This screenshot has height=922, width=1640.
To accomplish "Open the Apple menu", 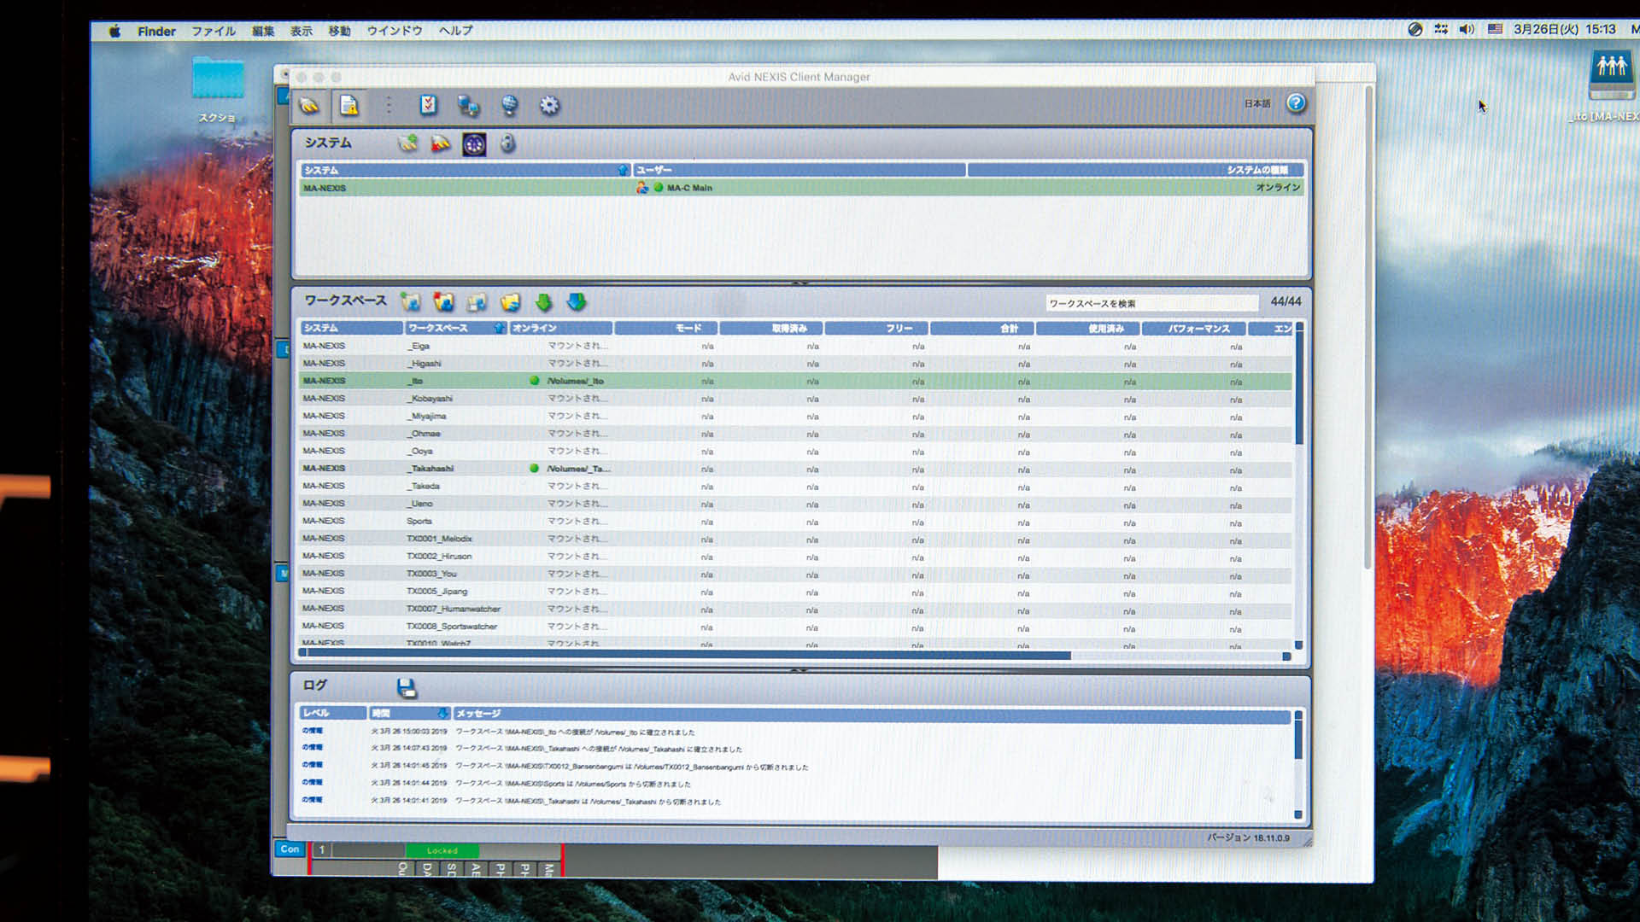I will 114,31.
